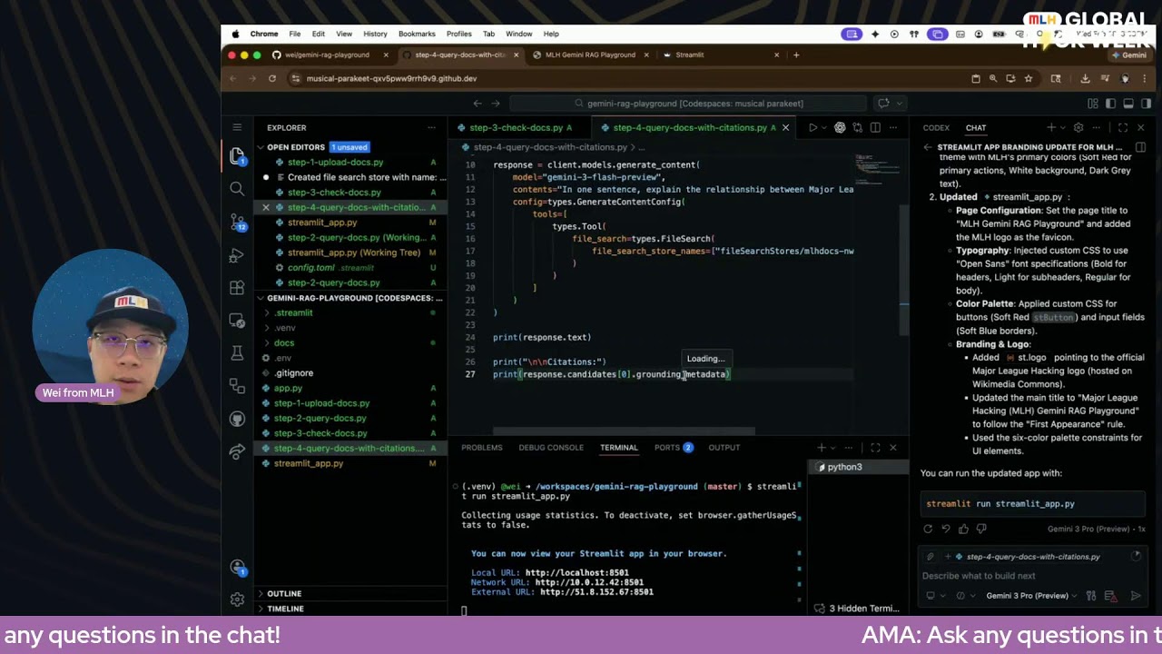Toggle the primary side bar layout icon
Image resolution: width=1162 pixels, height=654 pixels.
pyautogui.click(x=1110, y=104)
